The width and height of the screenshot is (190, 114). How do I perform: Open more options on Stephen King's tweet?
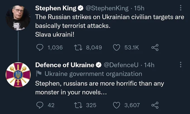pos(180,8)
